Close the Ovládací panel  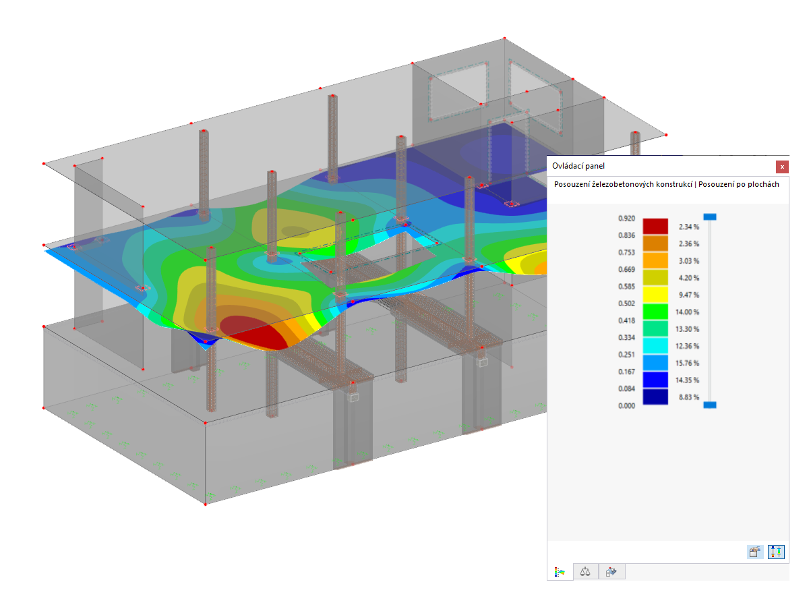tap(781, 167)
